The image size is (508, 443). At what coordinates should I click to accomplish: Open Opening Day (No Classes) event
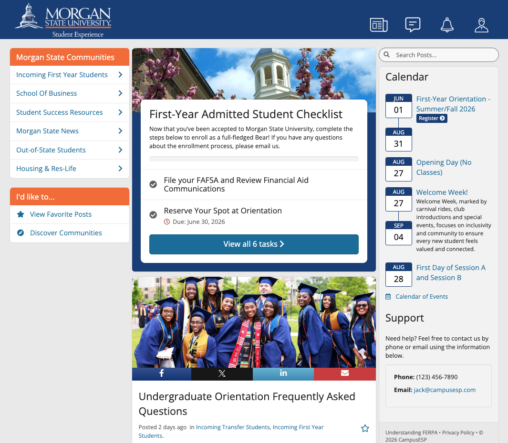[444, 167]
